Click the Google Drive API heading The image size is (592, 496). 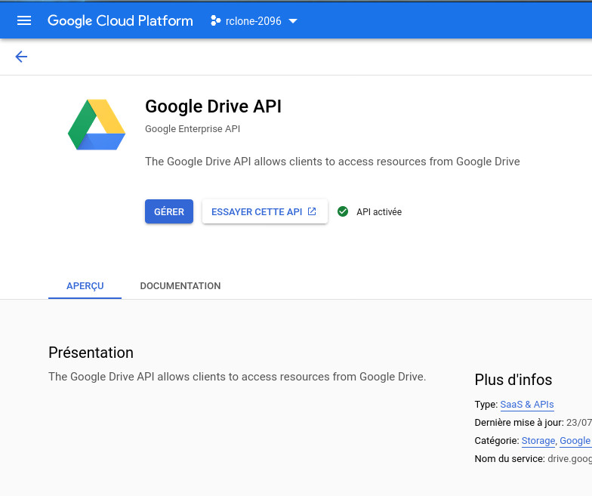click(213, 106)
